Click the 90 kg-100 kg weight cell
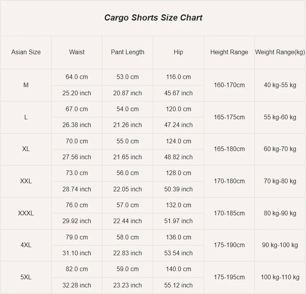Viewport: 306px width, 294px height. (280, 245)
